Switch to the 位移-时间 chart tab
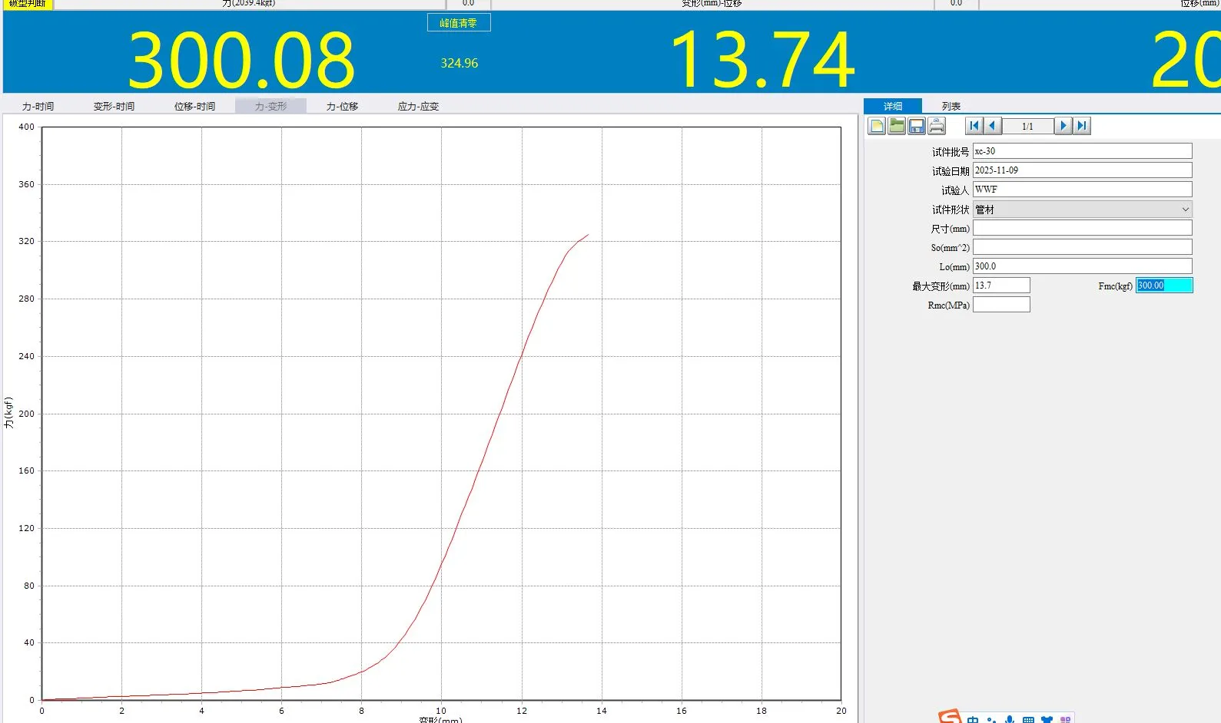Screen dimensions: 1221x723 point(194,106)
